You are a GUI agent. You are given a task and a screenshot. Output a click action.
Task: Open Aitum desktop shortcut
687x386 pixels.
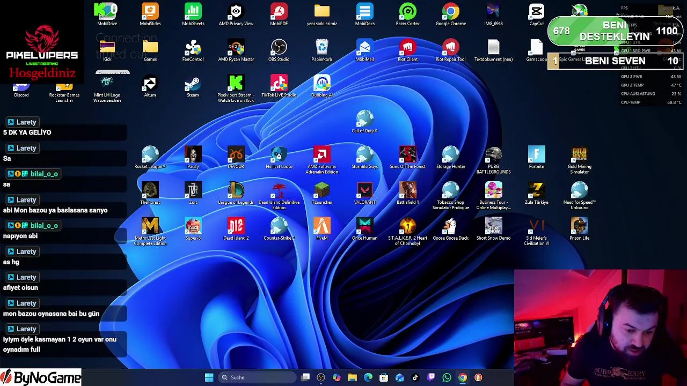click(x=150, y=86)
